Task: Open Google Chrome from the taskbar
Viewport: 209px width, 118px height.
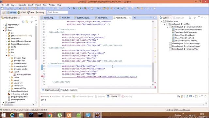Action: [50, 115]
